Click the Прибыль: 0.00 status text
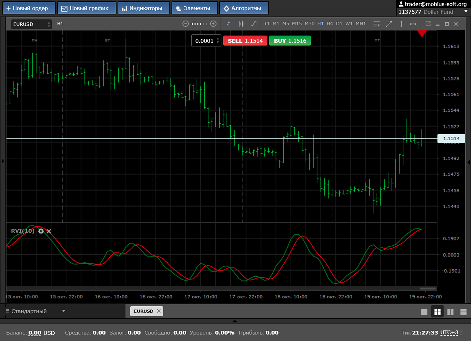This screenshot has width=471, height=341. point(259,333)
